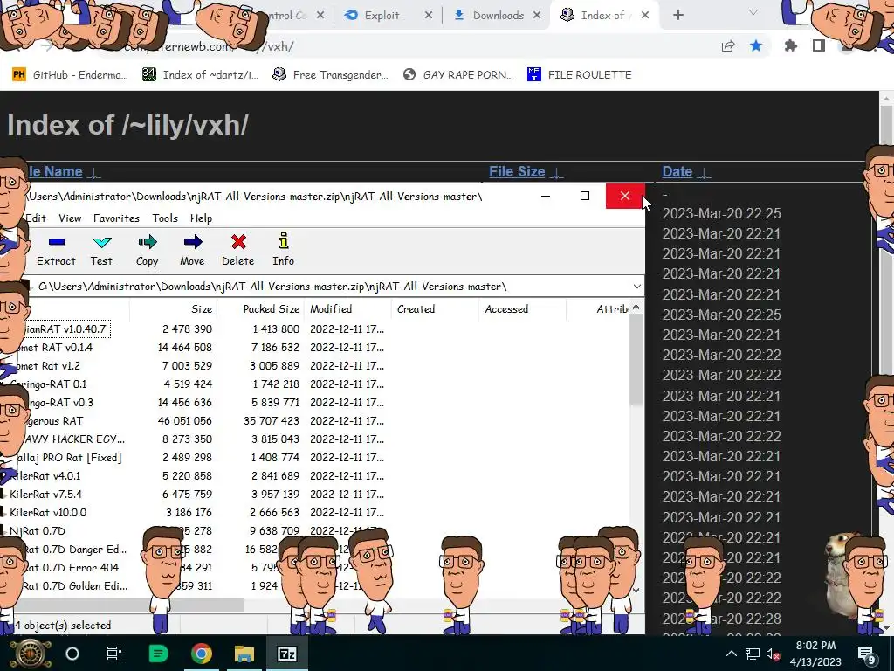Maximize the 7-Zip window

[x=584, y=196]
